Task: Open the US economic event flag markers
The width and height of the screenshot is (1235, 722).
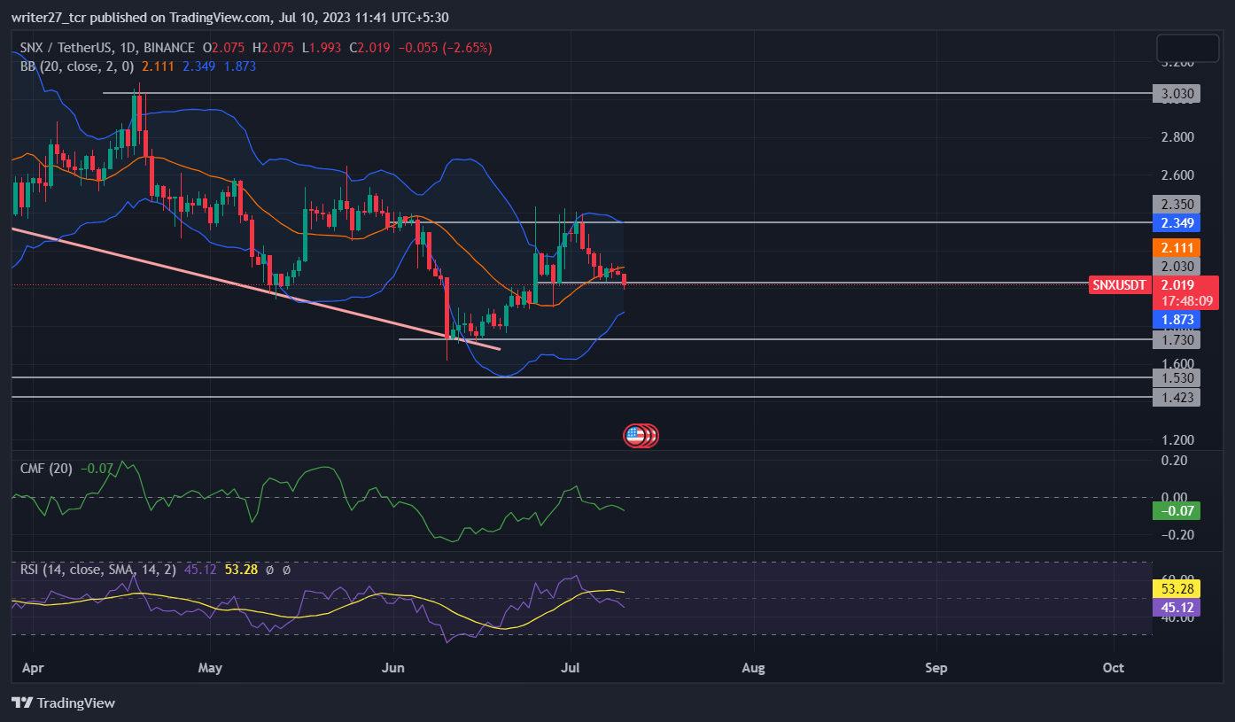Action: click(641, 435)
